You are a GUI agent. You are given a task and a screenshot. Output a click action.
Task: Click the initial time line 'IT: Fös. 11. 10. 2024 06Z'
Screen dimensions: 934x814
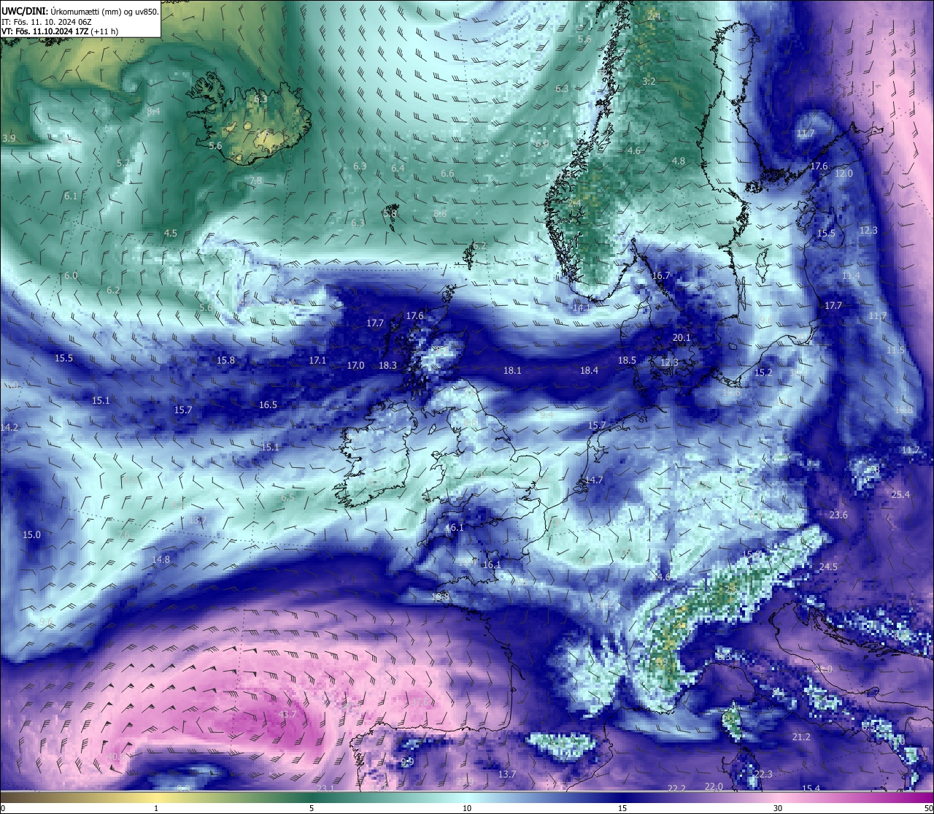click(47, 22)
